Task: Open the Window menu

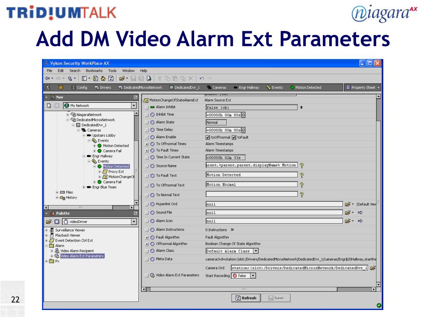Action: [129, 71]
